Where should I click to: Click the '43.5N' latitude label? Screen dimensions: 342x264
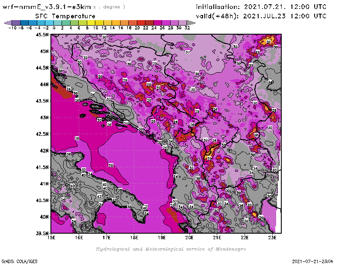(42, 101)
